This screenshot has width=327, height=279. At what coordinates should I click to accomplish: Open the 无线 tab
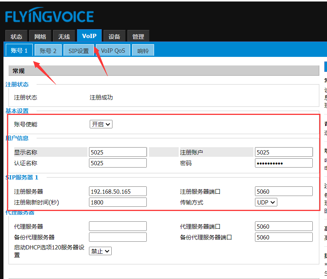[64, 37]
